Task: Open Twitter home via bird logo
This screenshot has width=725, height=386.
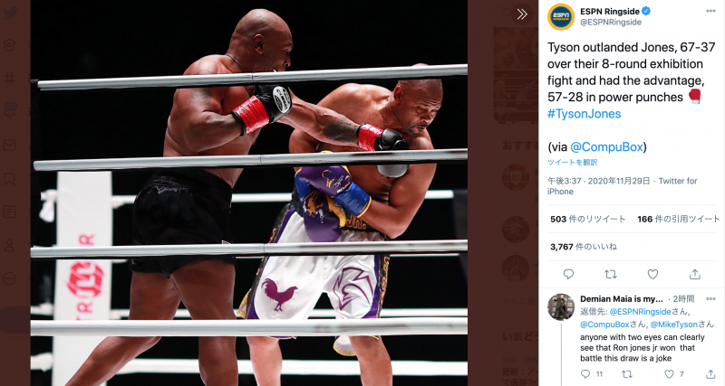Action: pos(10,13)
